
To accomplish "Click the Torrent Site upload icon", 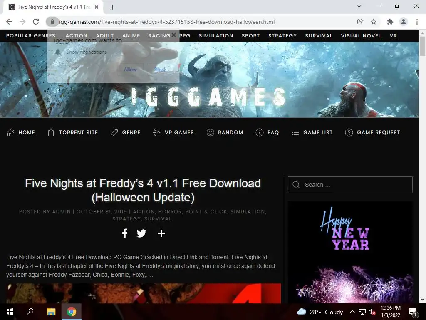I will click(x=51, y=132).
